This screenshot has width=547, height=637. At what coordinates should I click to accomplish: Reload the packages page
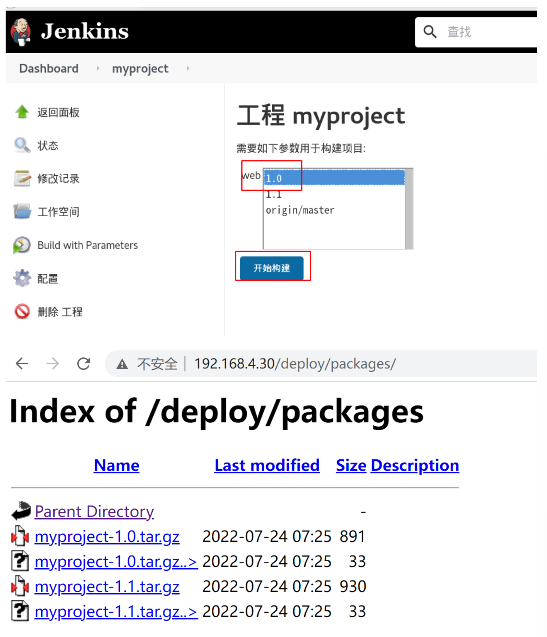(x=84, y=363)
